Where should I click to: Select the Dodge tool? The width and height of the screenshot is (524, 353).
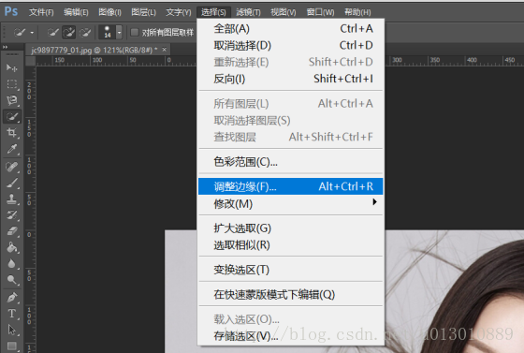(12, 279)
